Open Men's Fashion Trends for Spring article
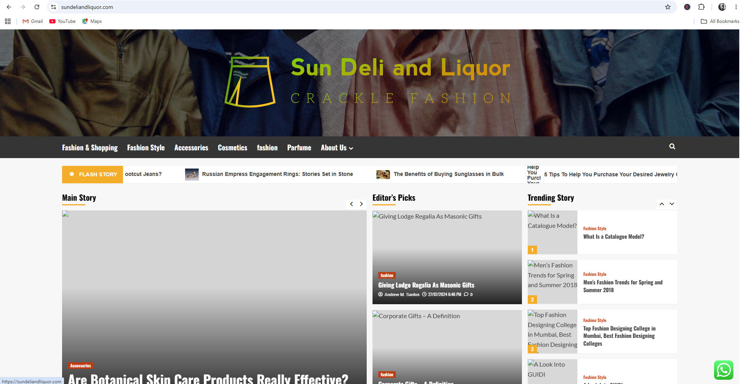Viewport: 740px width, 384px height. tap(623, 286)
